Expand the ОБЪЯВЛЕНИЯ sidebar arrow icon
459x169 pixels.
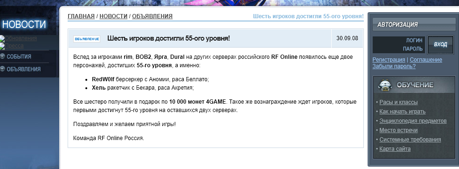point(2,69)
